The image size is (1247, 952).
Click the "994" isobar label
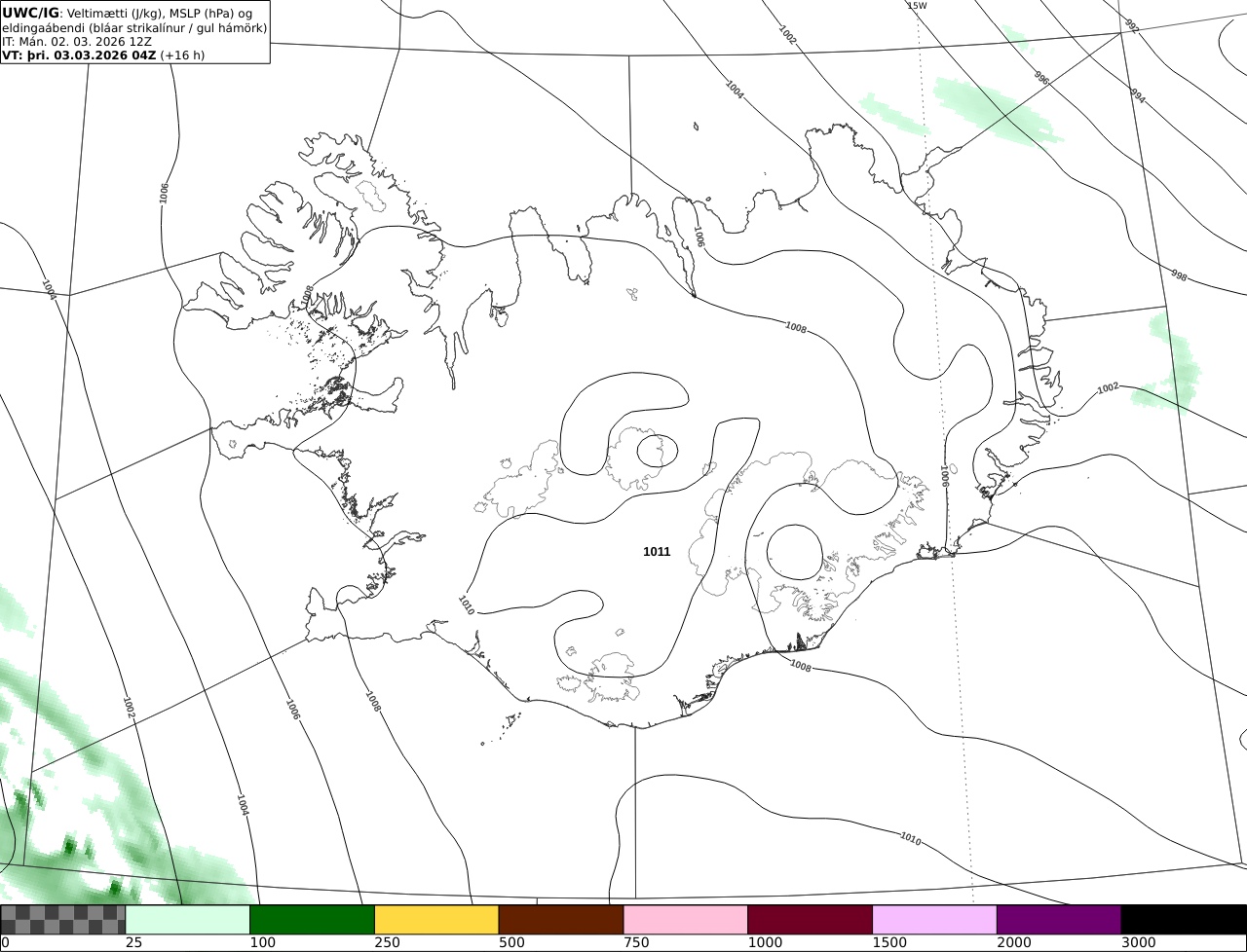coord(1138,95)
